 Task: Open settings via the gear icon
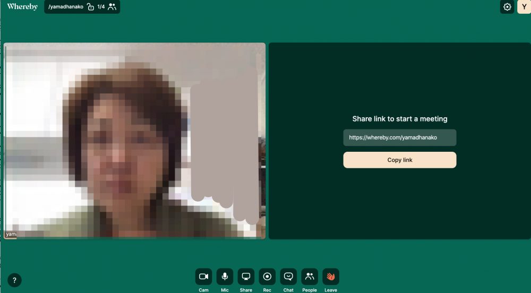507,7
